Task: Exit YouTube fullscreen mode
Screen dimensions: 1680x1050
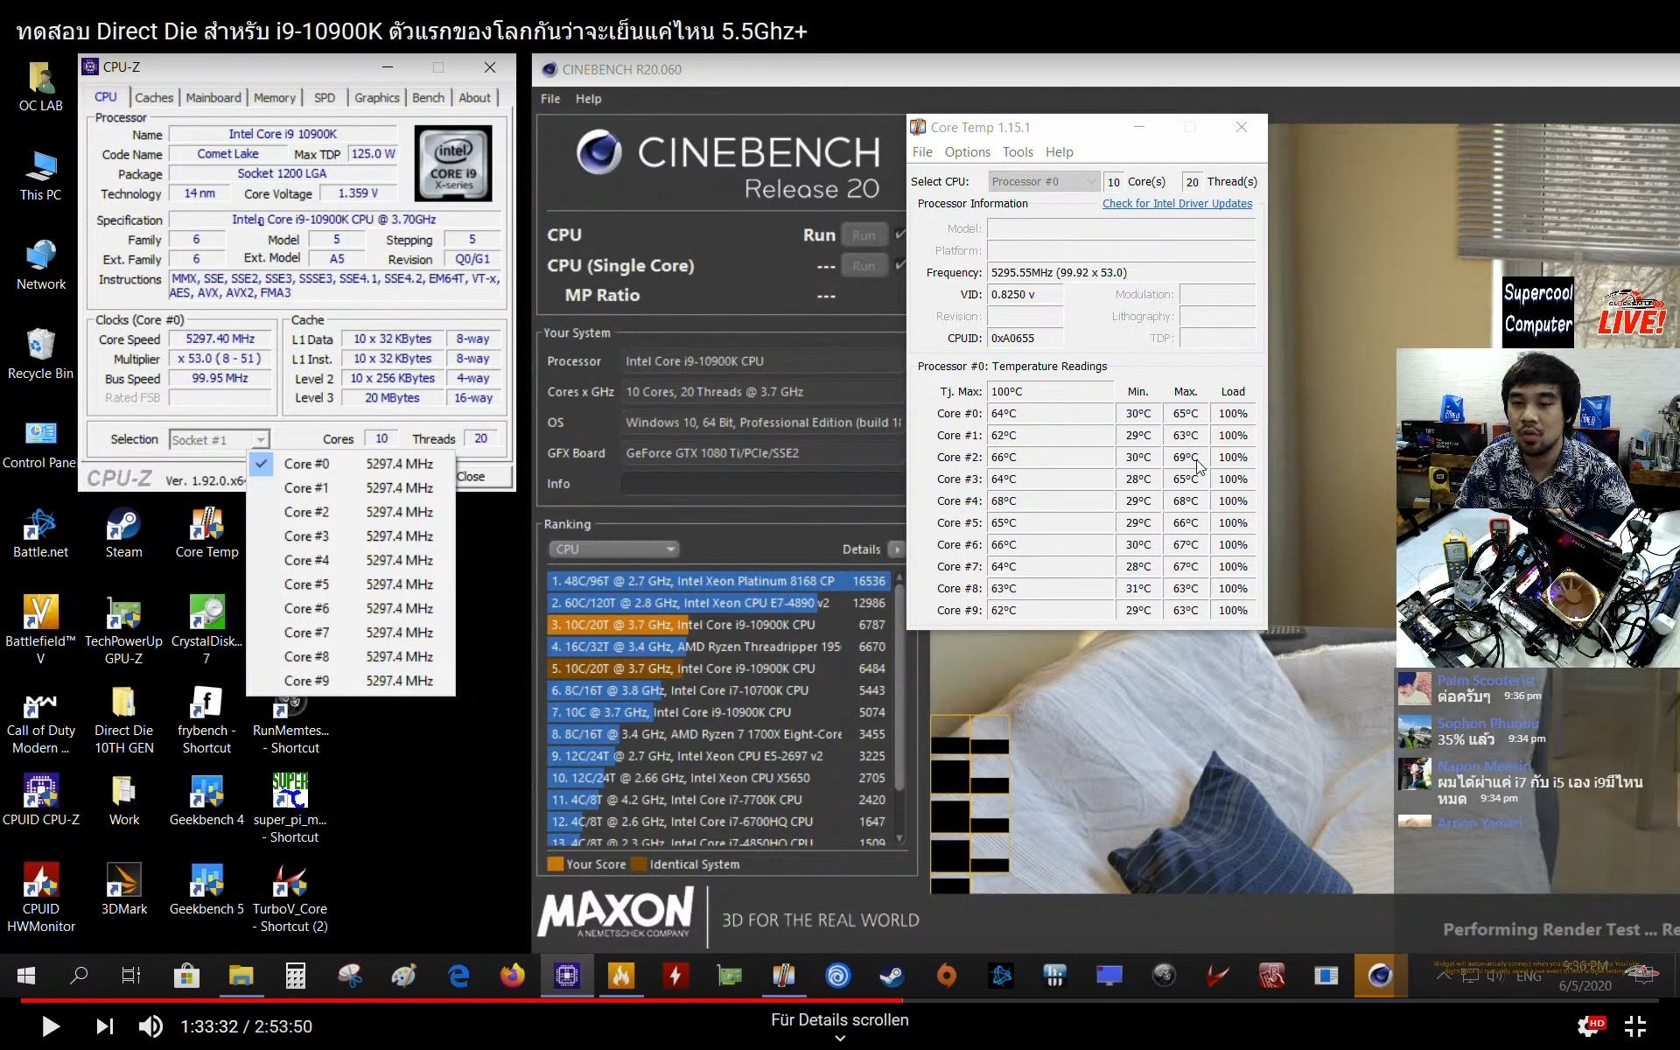Action: click(x=1634, y=1025)
